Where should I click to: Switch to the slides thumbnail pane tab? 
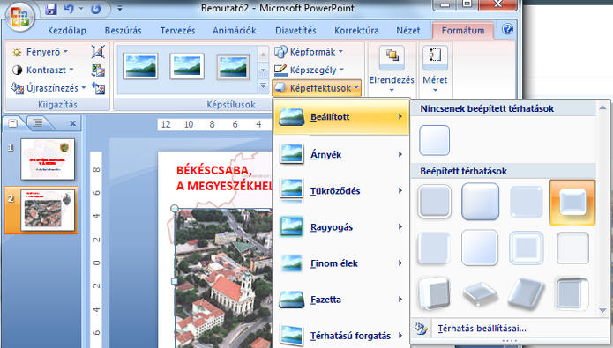point(13,123)
